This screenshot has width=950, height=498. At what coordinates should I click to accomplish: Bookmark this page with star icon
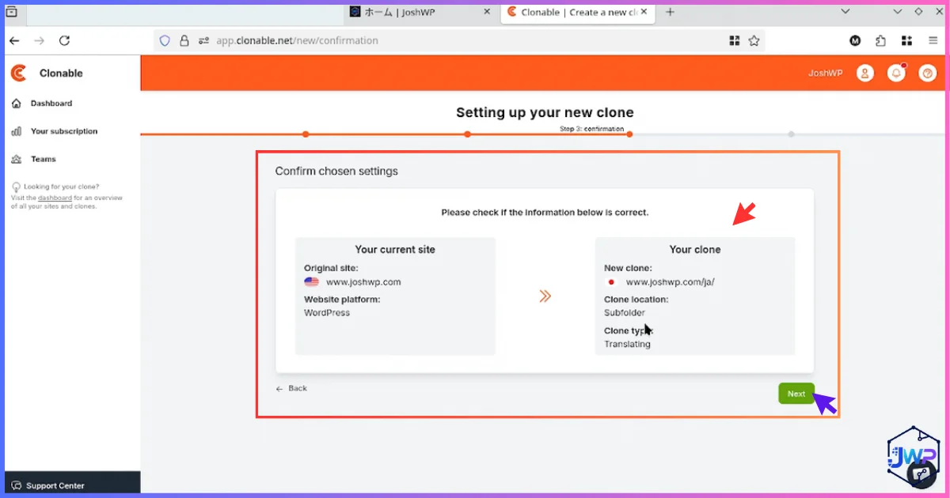tap(754, 40)
